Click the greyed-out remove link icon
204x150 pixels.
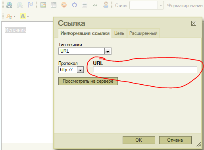point(20,5)
